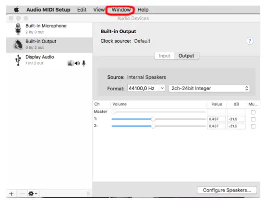Click the channel 1 volume slider
Screen dimensions: 264x204
click(158, 119)
